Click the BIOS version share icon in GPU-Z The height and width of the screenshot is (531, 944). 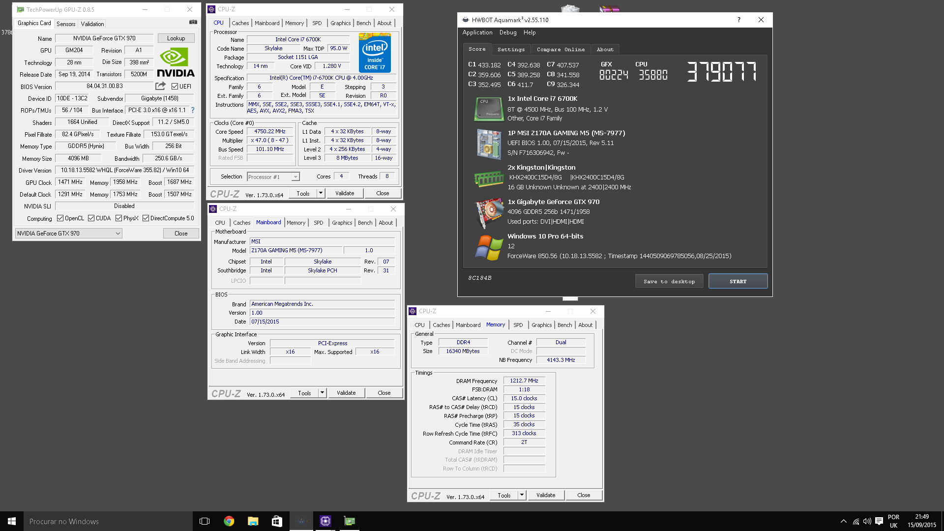pyautogui.click(x=160, y=86)
